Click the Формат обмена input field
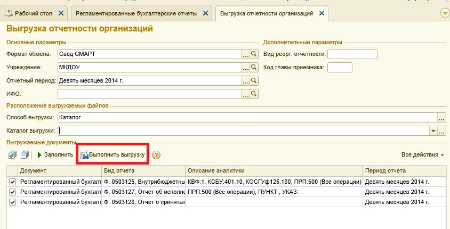Screen dimensions: 450x229 (x=149, y=54)
